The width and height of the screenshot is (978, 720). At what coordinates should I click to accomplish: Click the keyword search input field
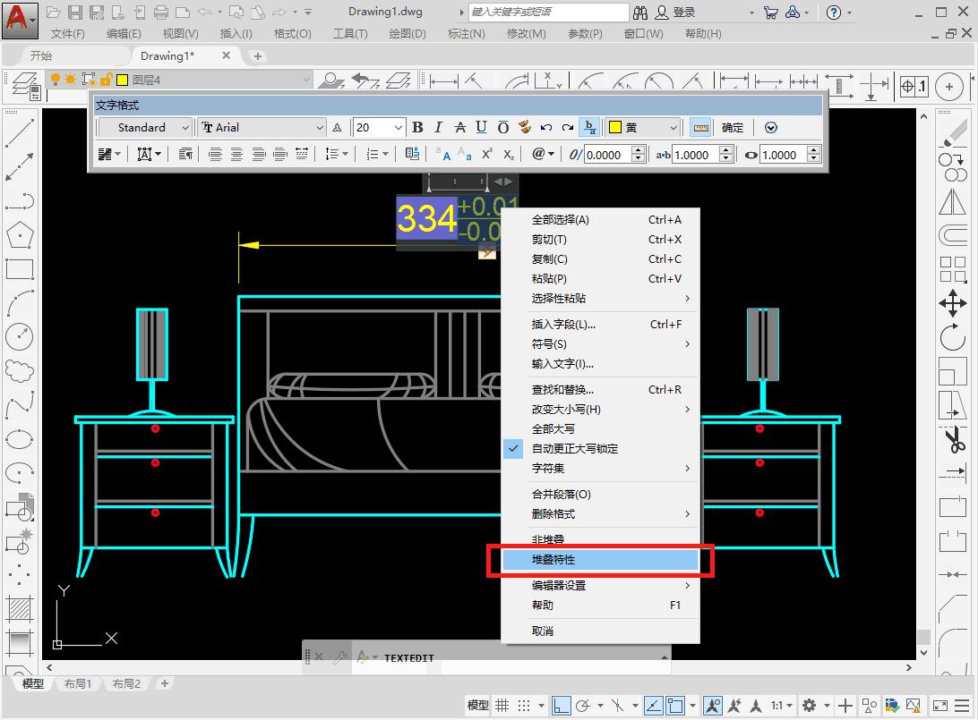coord(549,13)
